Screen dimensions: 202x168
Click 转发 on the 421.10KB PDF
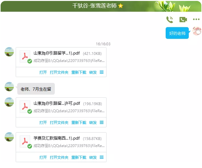pos(93,72)
